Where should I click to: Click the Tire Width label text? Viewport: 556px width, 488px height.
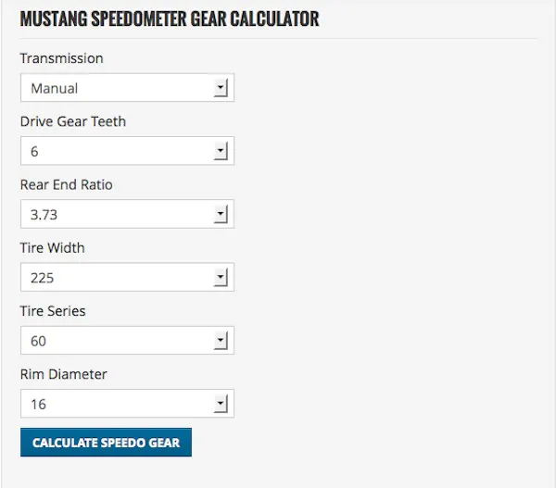click(x=52, y=247)
